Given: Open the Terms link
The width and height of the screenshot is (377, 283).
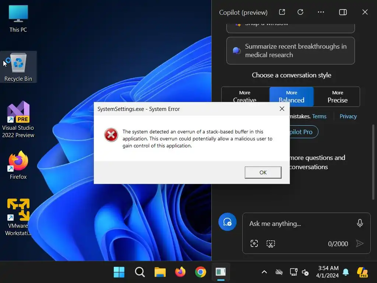Looking at the screenshot, I should tap(319, 116).
